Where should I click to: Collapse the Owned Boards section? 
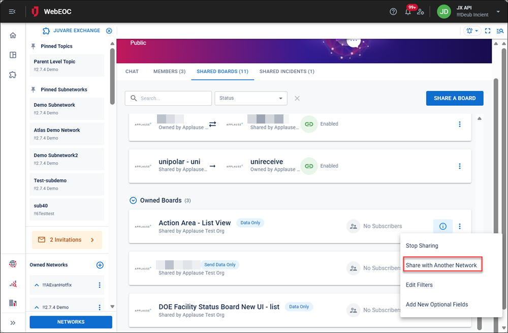click(133, 200)
